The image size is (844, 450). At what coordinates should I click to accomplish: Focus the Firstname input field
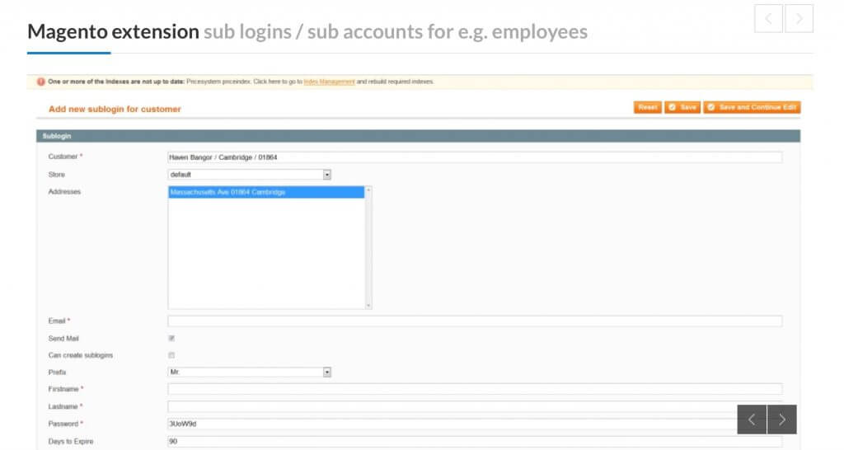[x=475, y=389]
